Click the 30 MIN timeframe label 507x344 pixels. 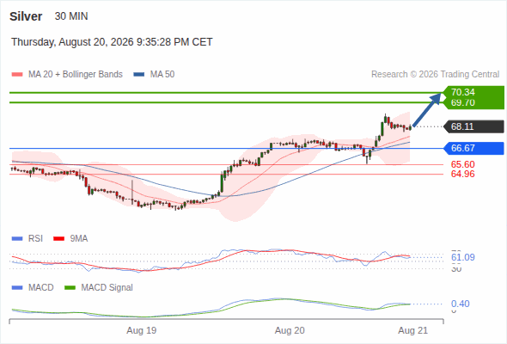click(71, 16)
